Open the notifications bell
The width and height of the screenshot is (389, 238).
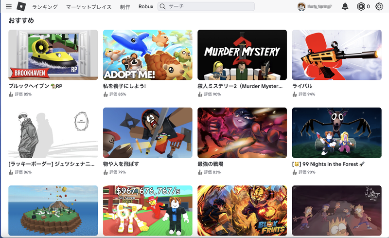[345, 6]
